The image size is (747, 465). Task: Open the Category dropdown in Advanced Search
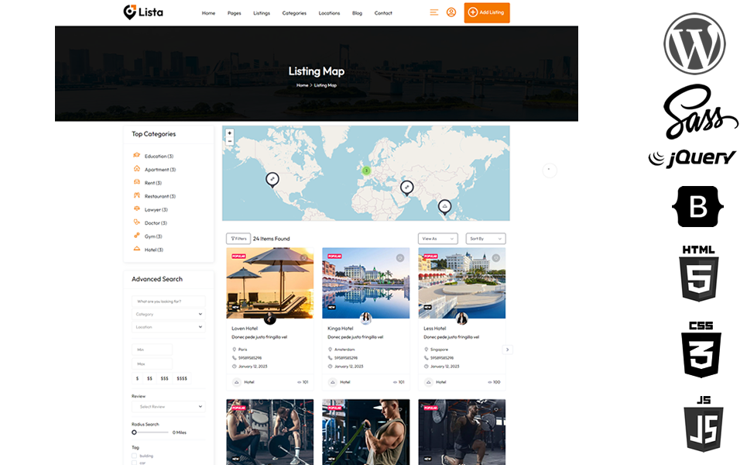168,315
